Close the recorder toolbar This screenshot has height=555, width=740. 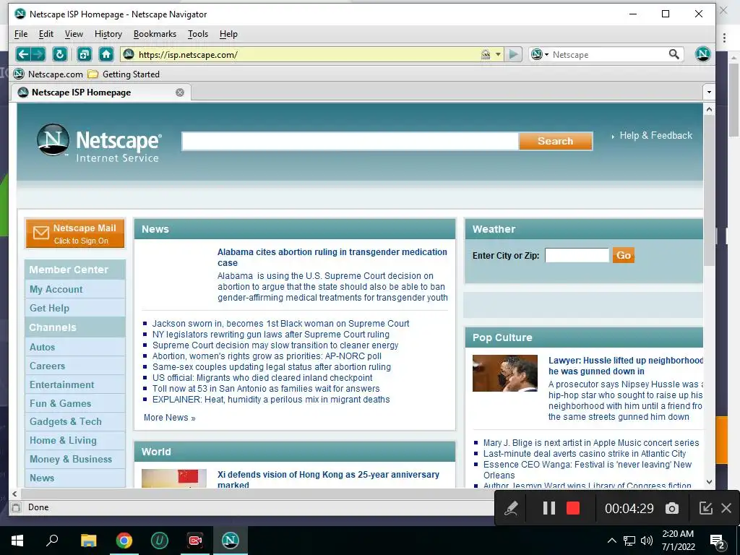pos(726,508)
